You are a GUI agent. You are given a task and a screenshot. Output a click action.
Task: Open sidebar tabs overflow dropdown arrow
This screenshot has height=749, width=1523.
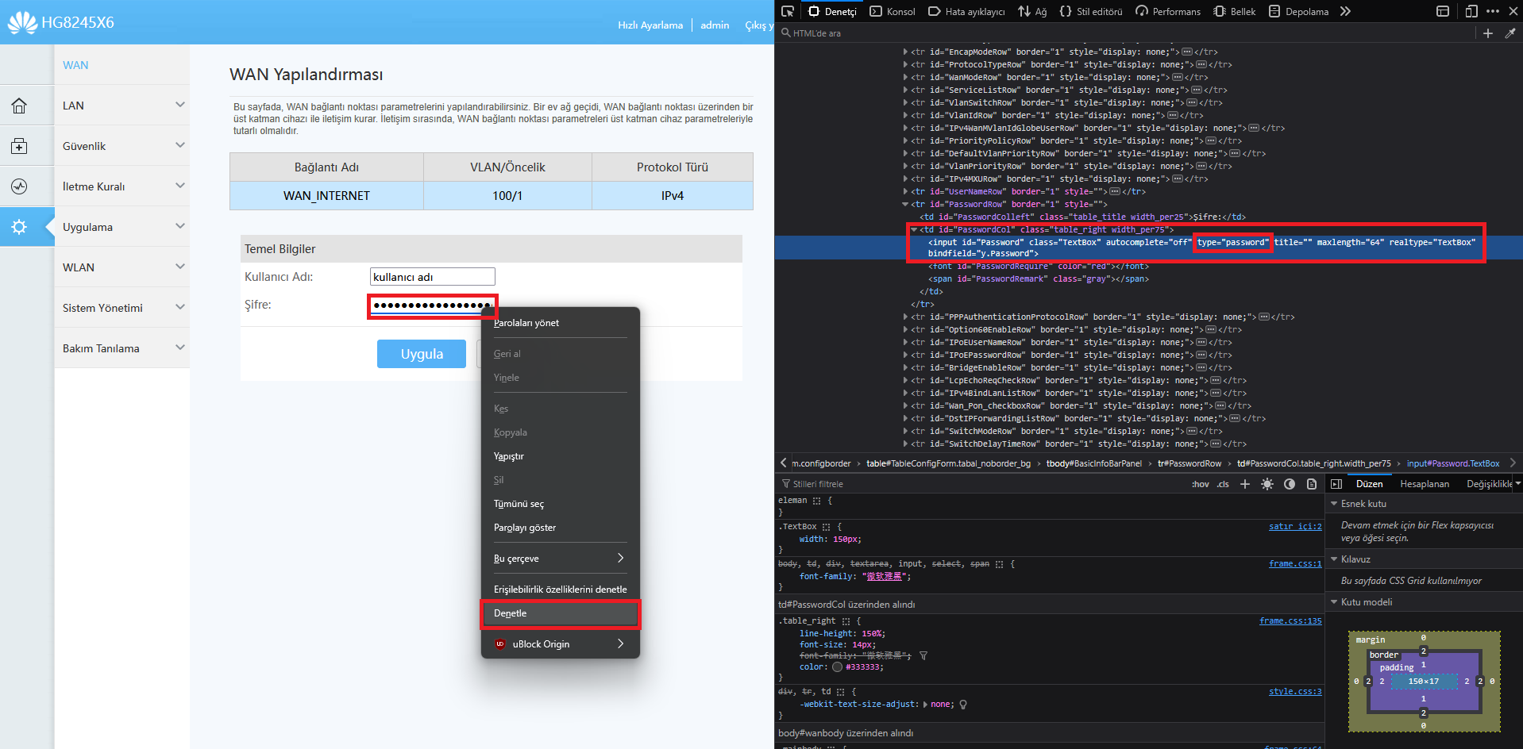click(x=1517, y=483)
